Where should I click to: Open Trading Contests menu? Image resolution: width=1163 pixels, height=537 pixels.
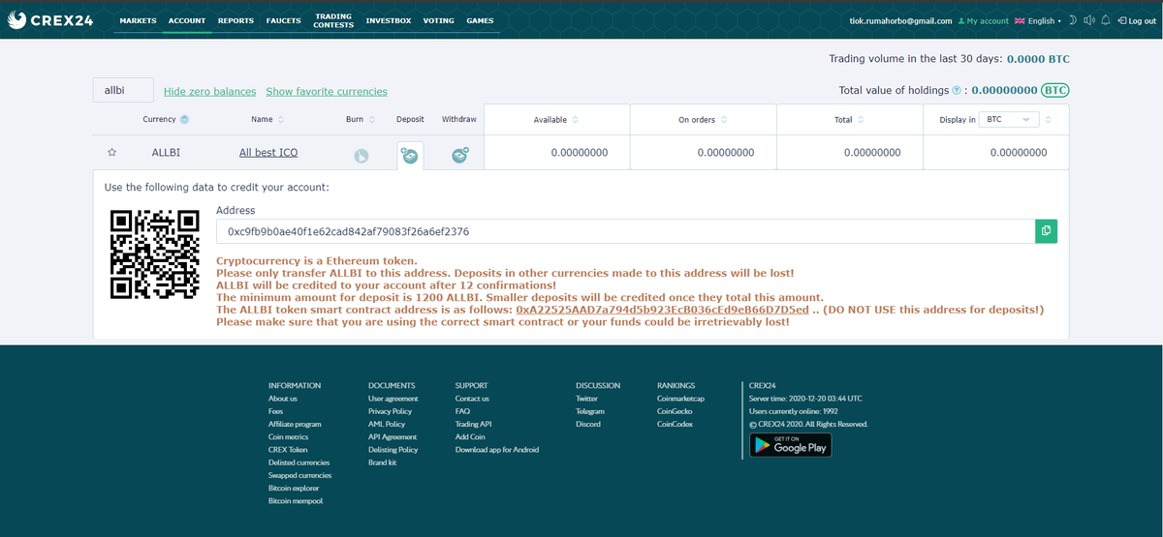point(333,20)
